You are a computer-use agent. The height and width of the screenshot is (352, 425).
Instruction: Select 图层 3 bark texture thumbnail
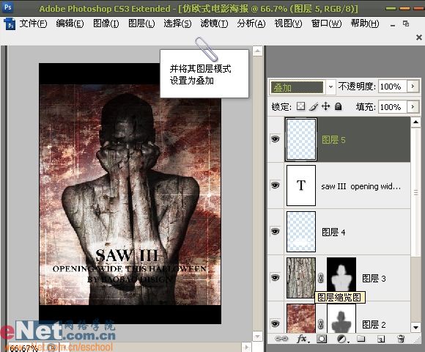click(x=301, y=278)
